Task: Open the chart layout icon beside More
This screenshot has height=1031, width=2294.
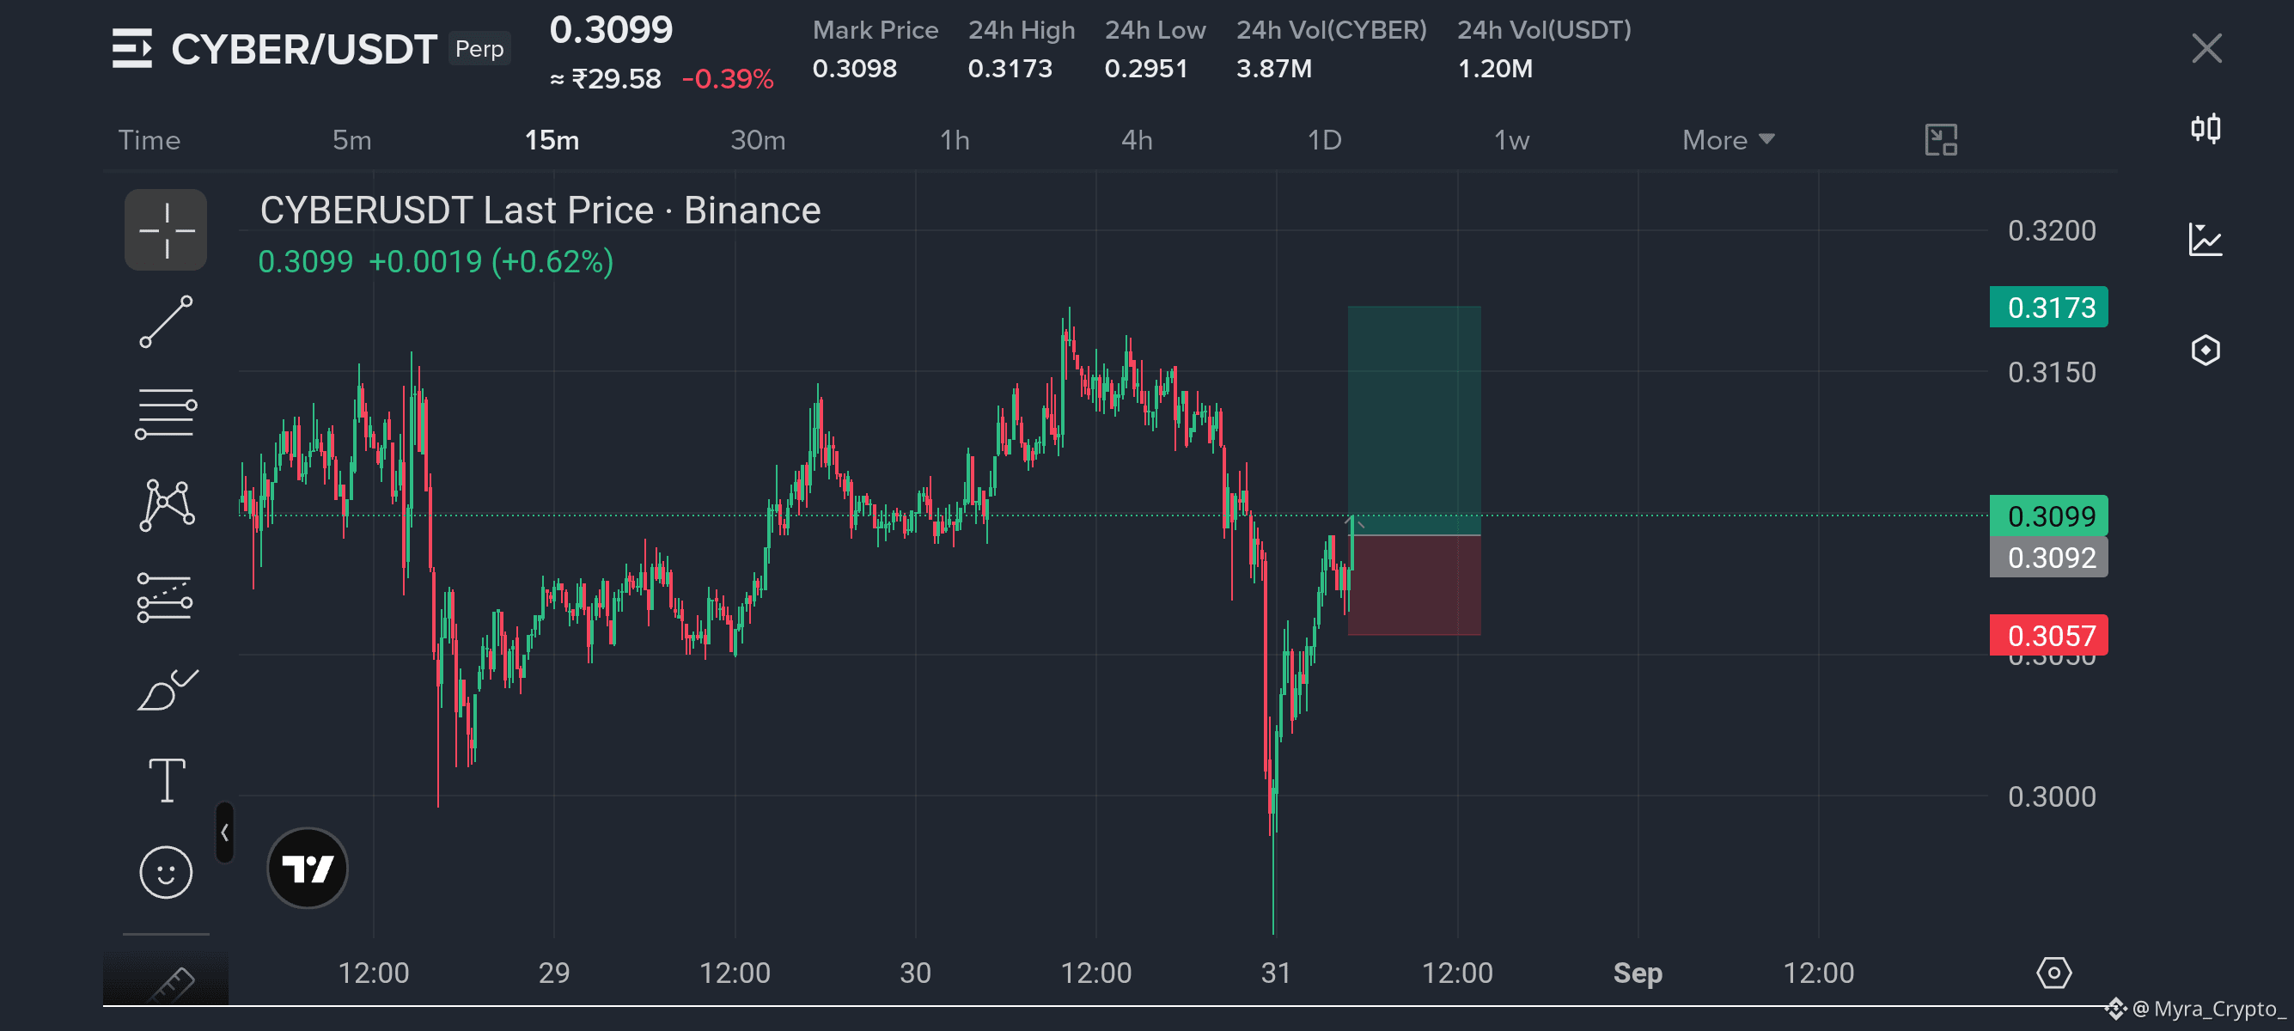Action: coord(1941,140)
